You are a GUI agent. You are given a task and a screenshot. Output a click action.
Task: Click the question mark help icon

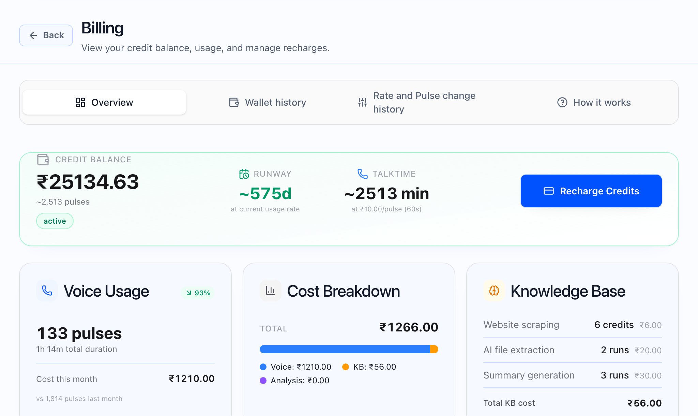(562, 102)
